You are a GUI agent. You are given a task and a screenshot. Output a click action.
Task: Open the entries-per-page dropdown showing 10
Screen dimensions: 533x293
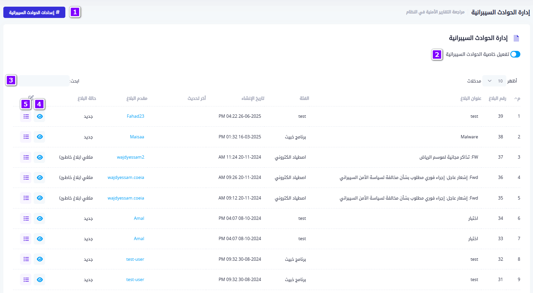494,81
